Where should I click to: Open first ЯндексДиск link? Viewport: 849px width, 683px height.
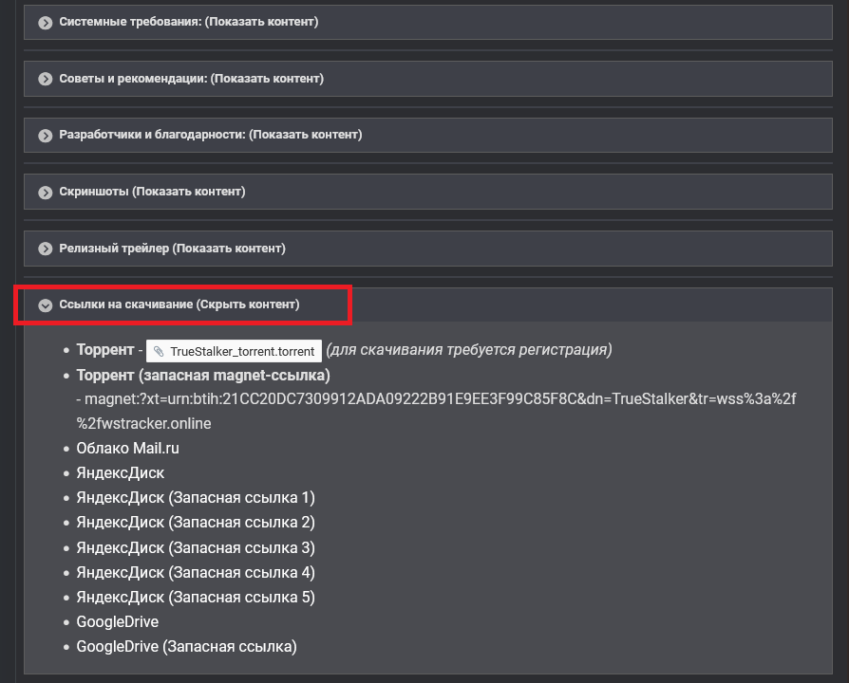click(x=120, y=472)
